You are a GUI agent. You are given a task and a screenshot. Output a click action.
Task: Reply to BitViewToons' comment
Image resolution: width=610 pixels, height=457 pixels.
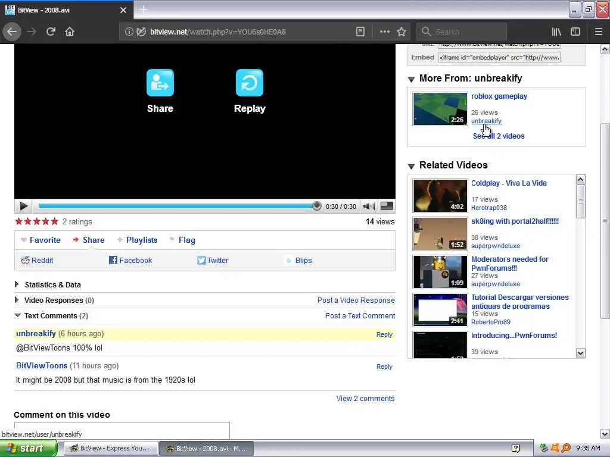pyautogui.click(x=384, y=367)
